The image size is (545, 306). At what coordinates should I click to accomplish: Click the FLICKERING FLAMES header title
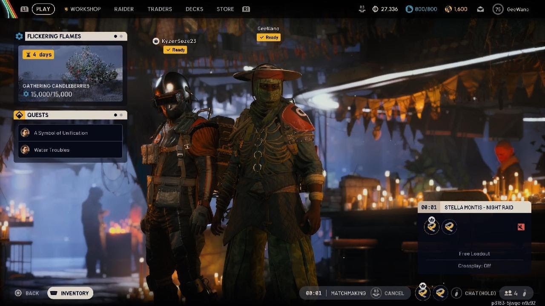pyautogui.click(x=54, y=37)
